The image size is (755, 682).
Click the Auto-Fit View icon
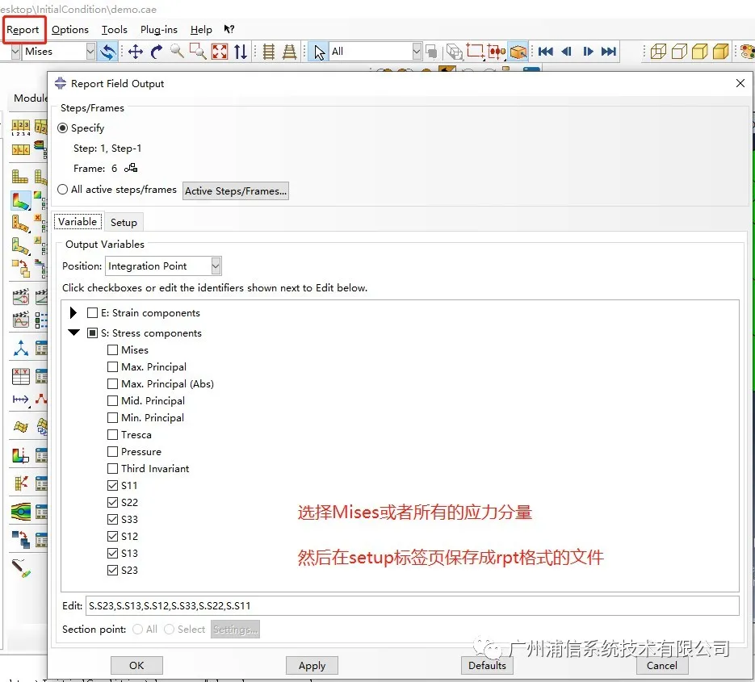[x=220, y=52]
